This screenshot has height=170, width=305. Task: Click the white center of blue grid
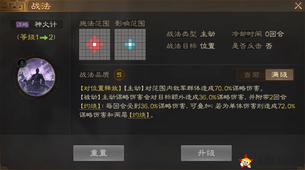130,44
